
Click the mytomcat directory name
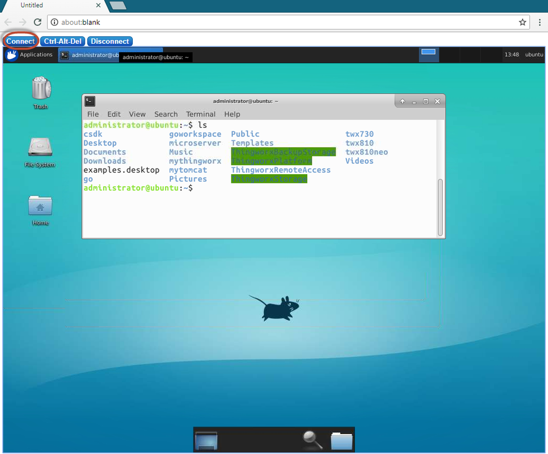188,170
